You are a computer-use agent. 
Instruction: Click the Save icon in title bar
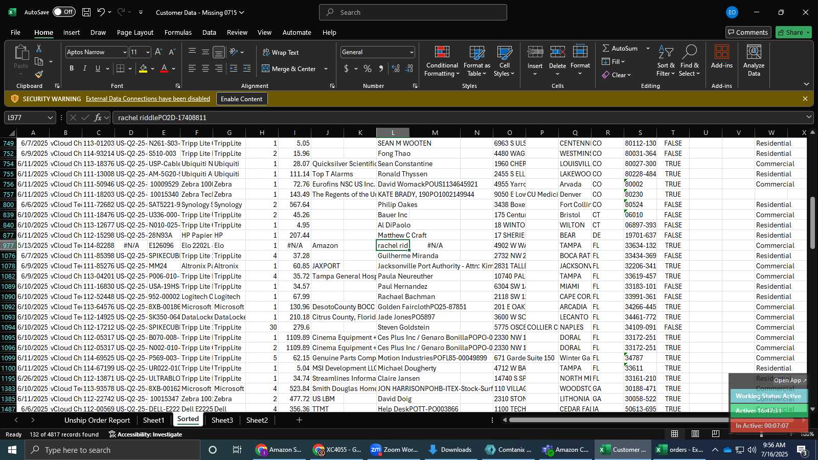(x=86, y=12)
